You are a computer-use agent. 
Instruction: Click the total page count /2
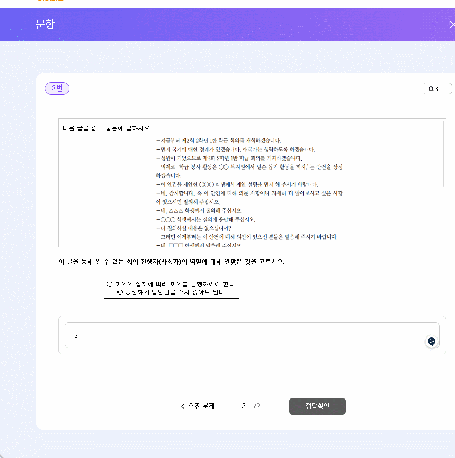click(257, 406)
